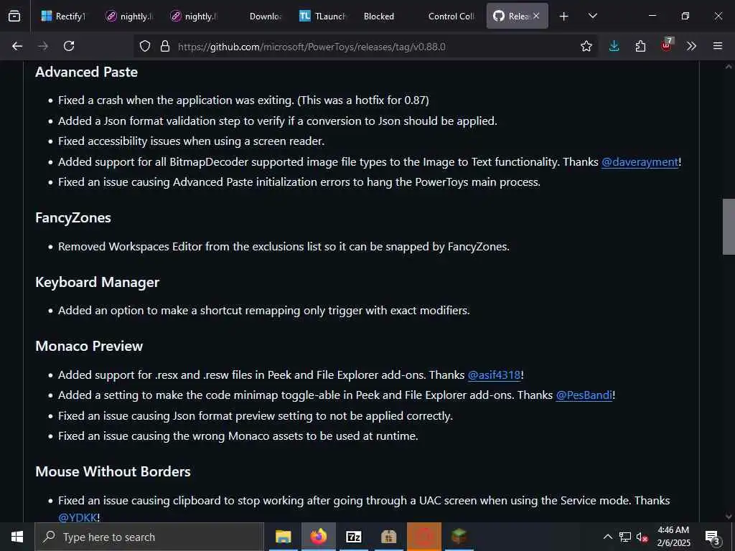Open File Explorer from taskbar

[283, 537]
